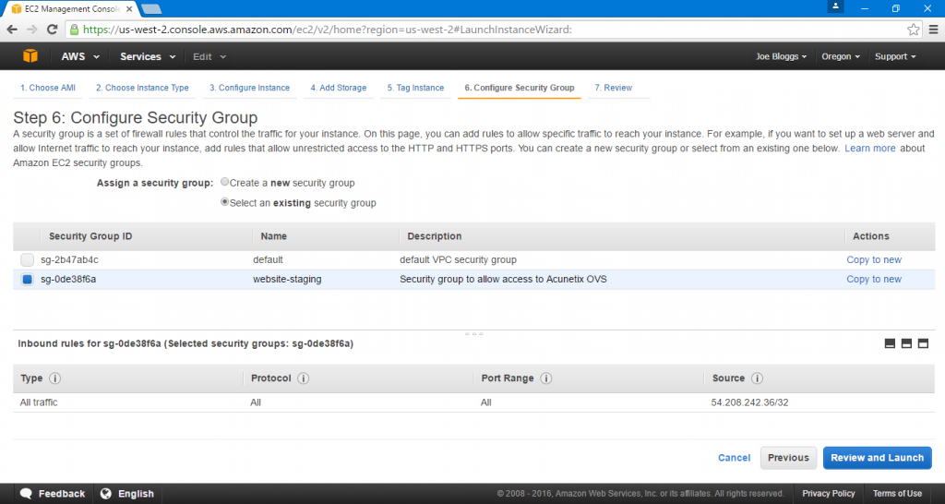
Task: Click the info icon next to Protocol
Action: coord(303,378)
